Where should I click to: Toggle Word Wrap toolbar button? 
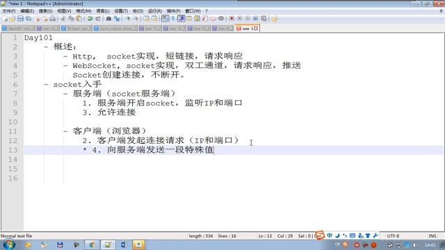coord(165,19)
